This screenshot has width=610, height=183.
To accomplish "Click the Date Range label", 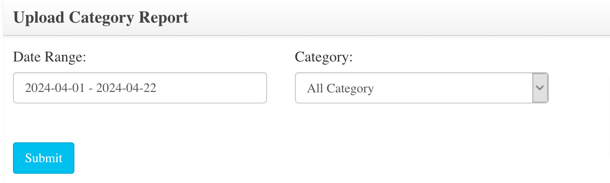I will (x=50, y=57).
